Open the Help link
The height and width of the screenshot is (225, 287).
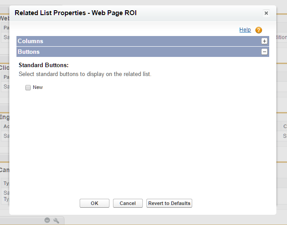[245, 30]
